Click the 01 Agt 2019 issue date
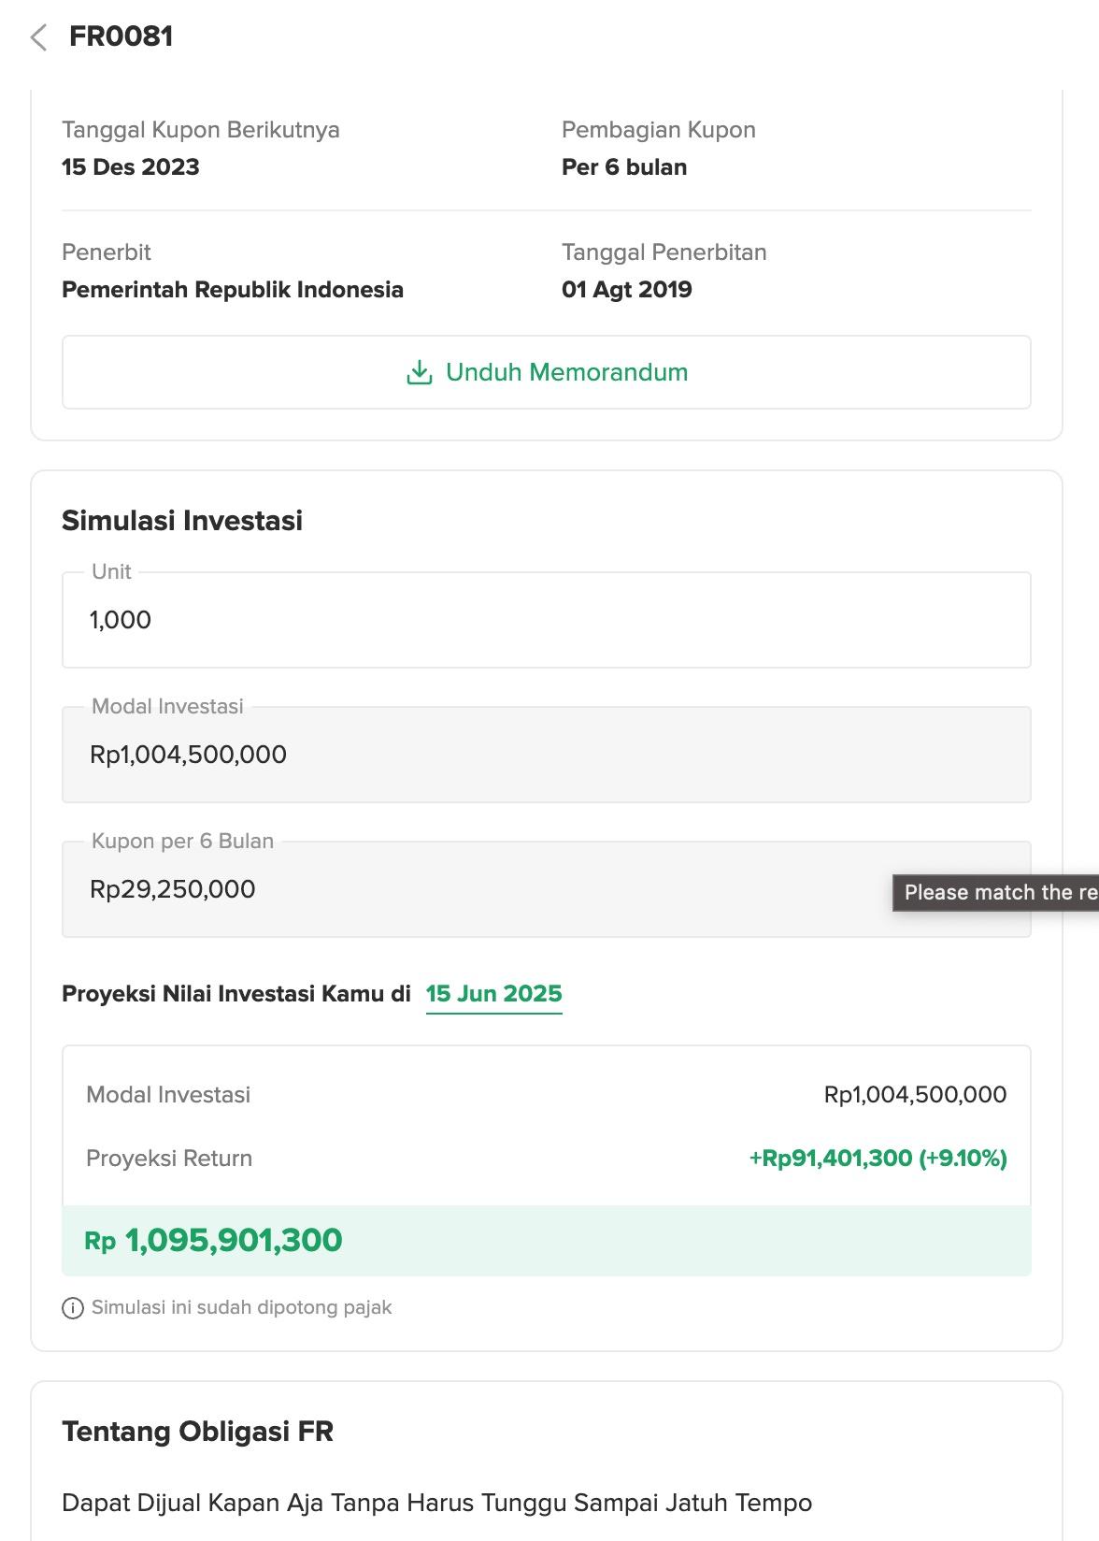Screen dimensions: 1099x1541 [627, 290]
